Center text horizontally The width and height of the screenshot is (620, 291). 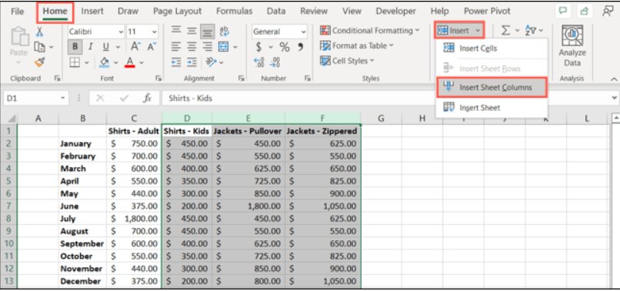tap(192, 47)
